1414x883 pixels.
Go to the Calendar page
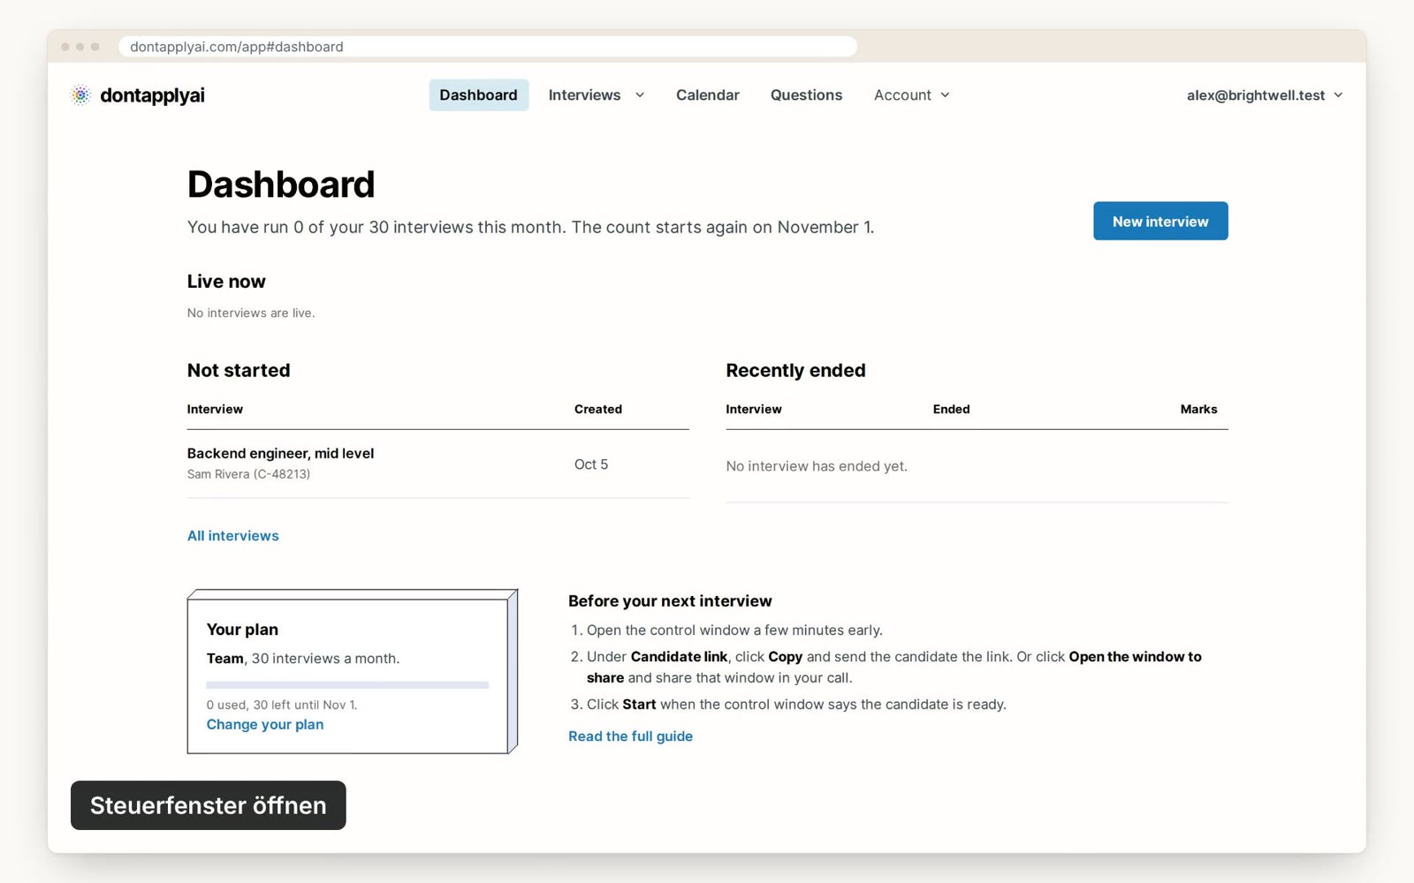pos(707,95)
